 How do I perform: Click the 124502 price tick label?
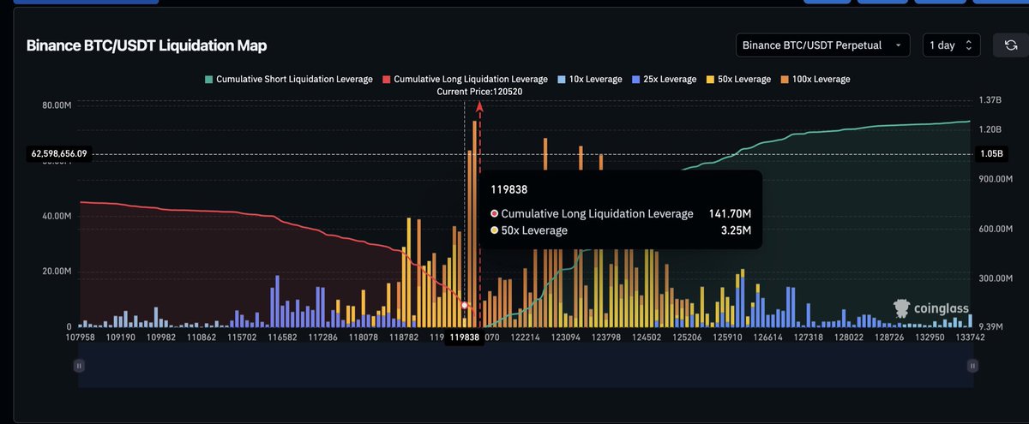click(x=647, y=337)
